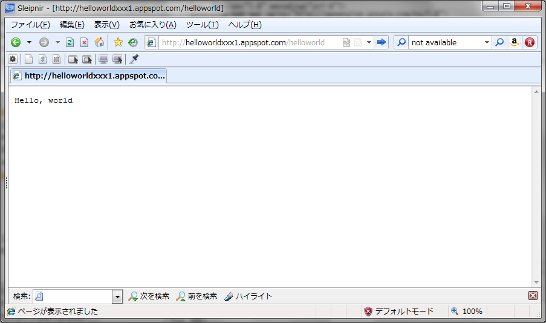Image resolution: width=546 pixels, height=323 pixels.
Task: Click the Sleipnir icon in title bar
Action: click(x=10, y=8)
